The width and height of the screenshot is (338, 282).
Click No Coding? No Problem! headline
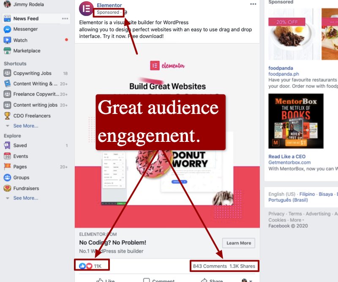112,243
